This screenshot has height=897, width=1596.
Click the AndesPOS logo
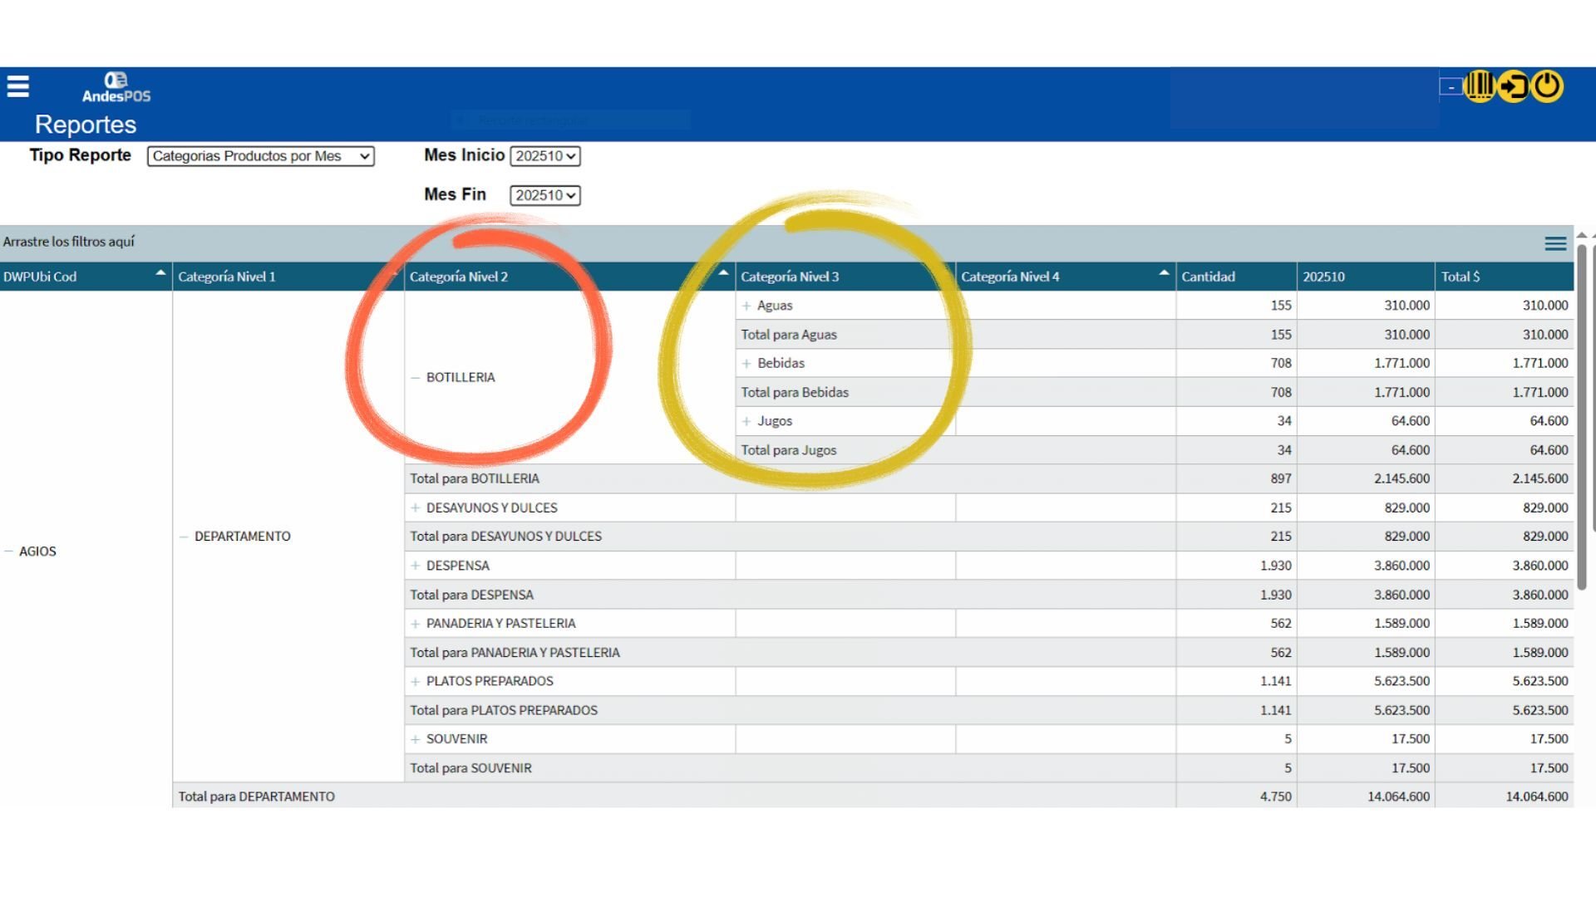(x=116, y=87)
